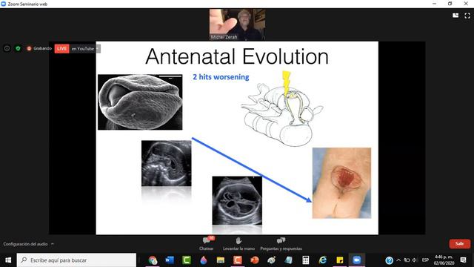Screen dimensions: 474x267
Task: Click the newborn back lesion photo
Action: [341, 183]
